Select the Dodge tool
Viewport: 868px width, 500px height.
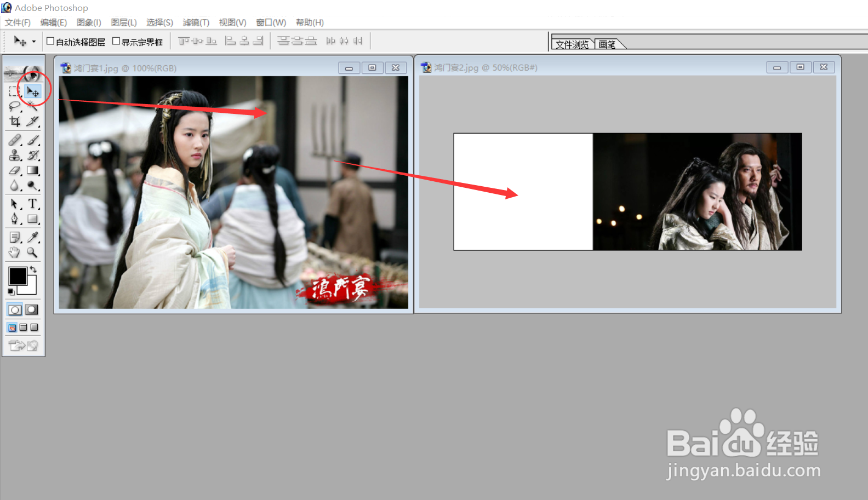coord(33,186)
